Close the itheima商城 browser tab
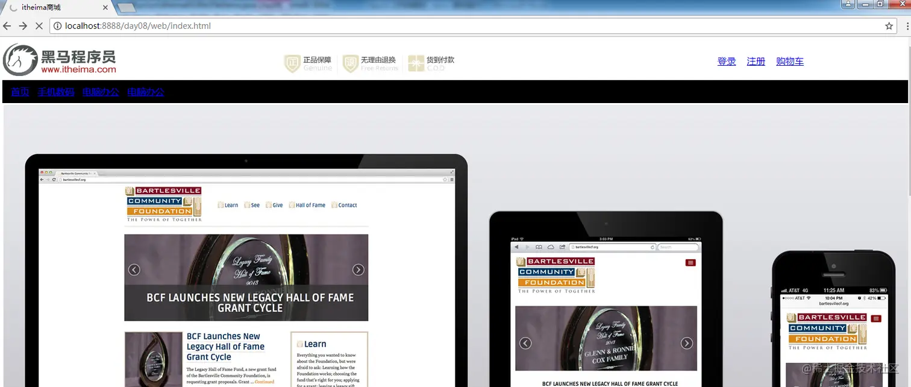 [x=105, y=8]
